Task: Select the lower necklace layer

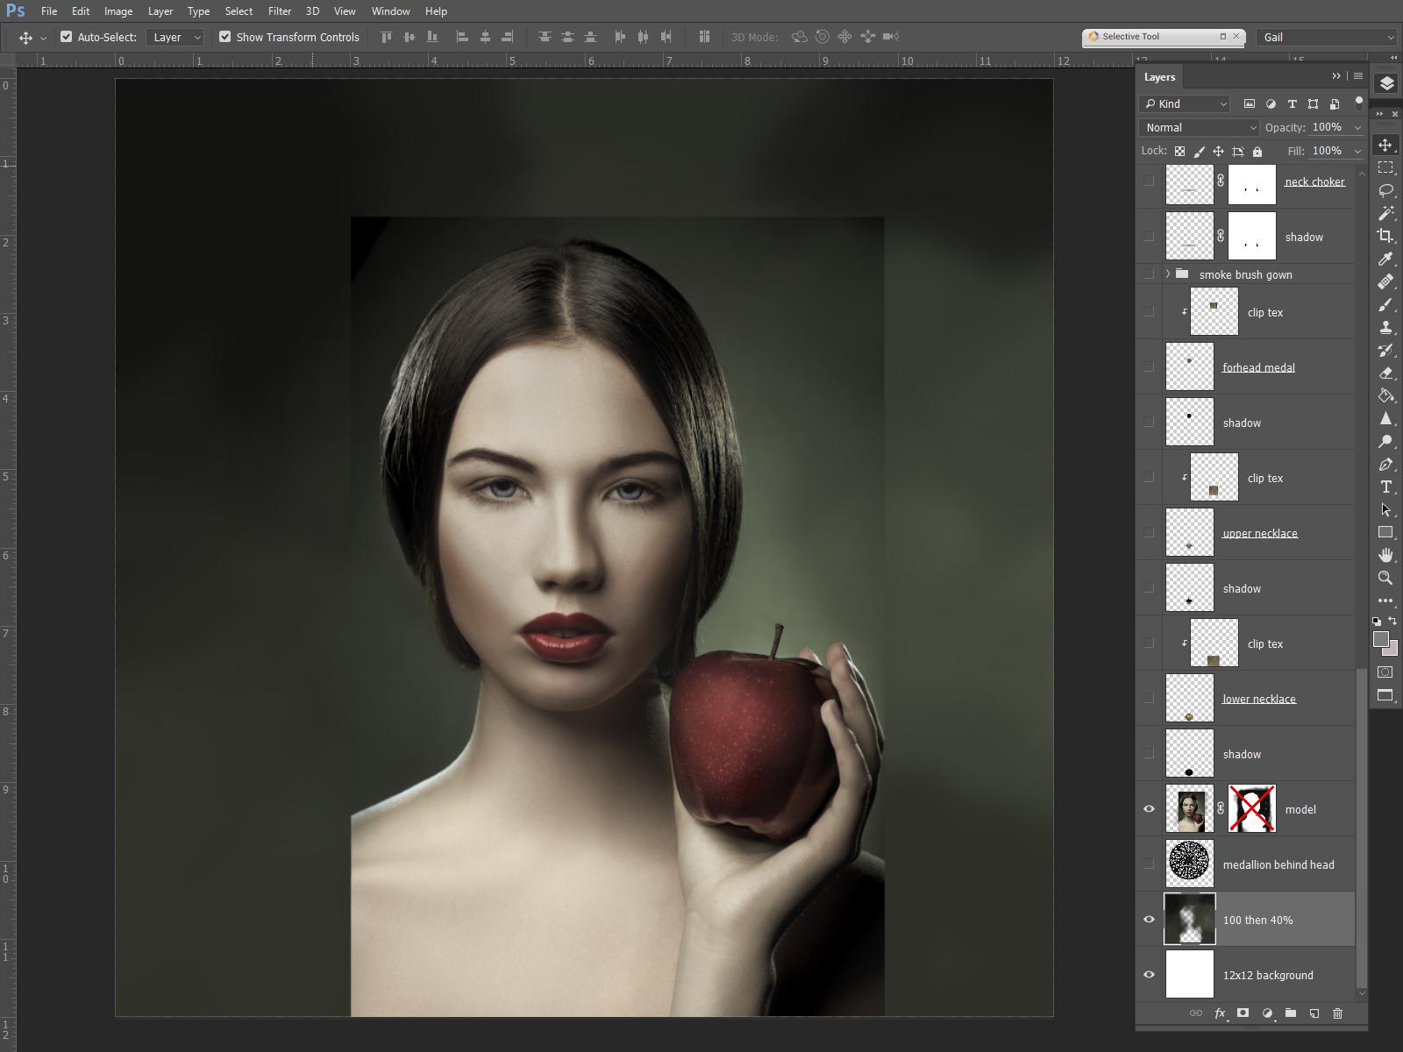Action: 1259,699
